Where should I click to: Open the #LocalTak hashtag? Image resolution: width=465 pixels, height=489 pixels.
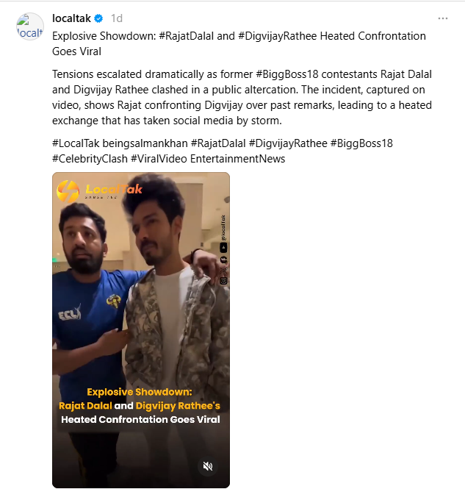pyautogui.click(x=76, y=143)
